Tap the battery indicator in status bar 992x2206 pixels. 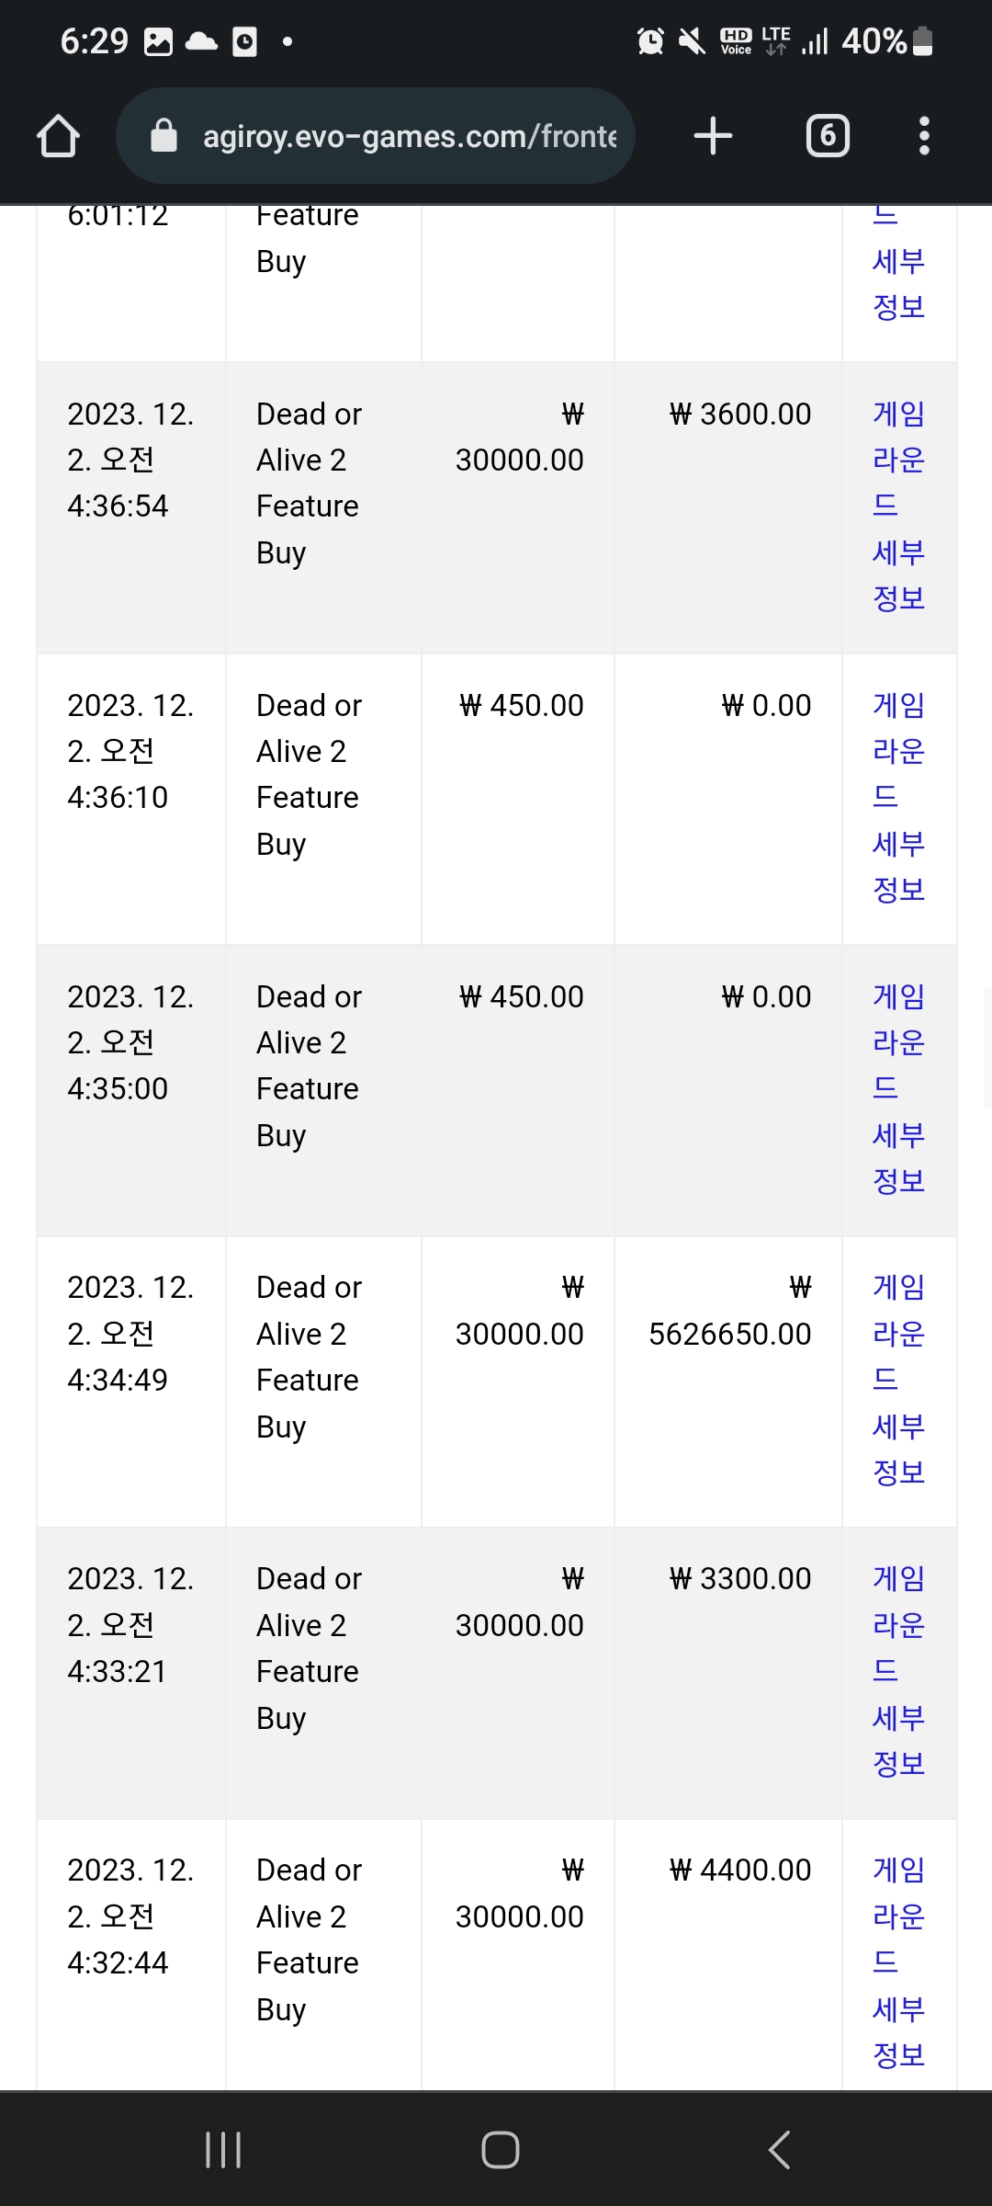coord(924,41)
